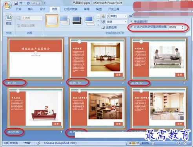
Task: Open the 开发工具 ribbon tab
Action: [x=113, y=9]
